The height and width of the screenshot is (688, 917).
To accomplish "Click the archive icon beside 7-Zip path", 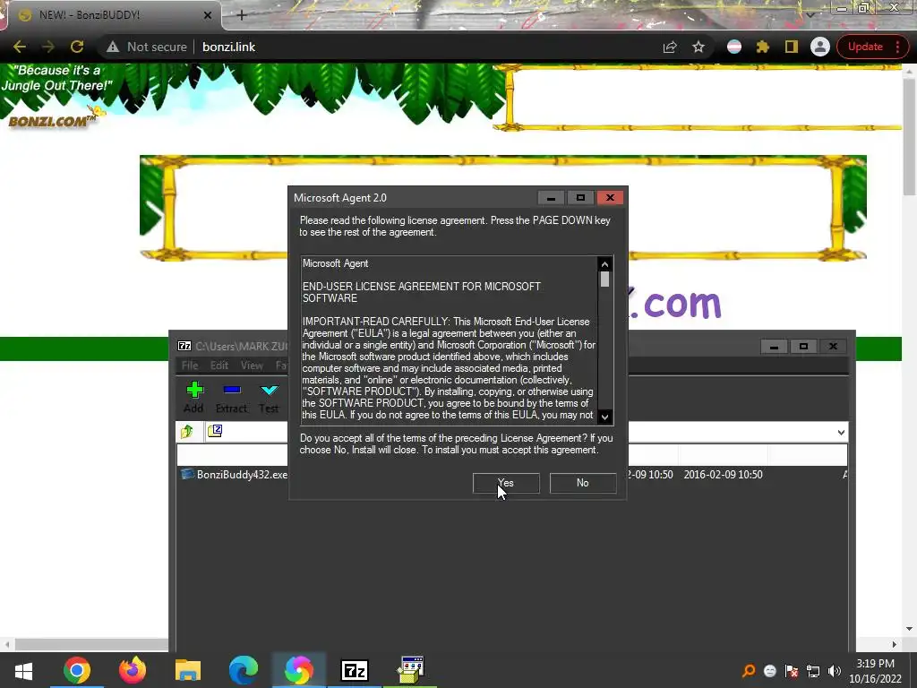I will (215, 431).
